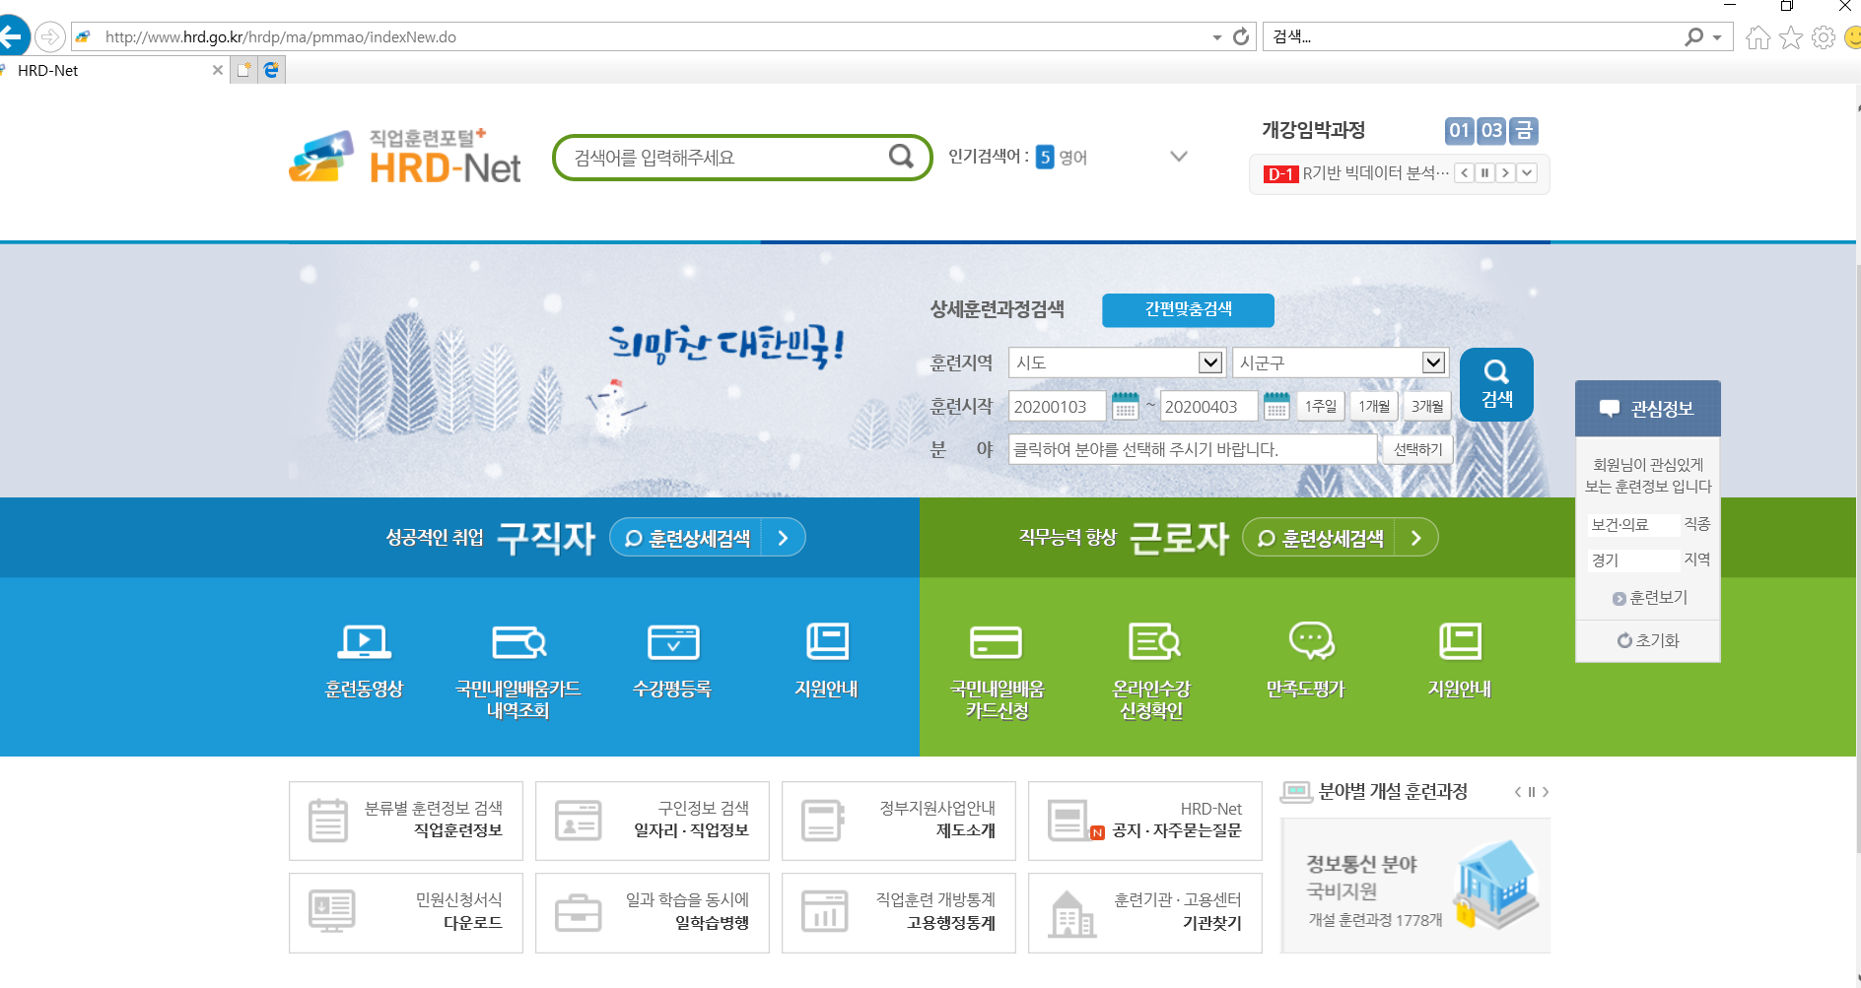
Task: Click 초기화 reset in 관심정보 panel
Action: point(1647,640)
